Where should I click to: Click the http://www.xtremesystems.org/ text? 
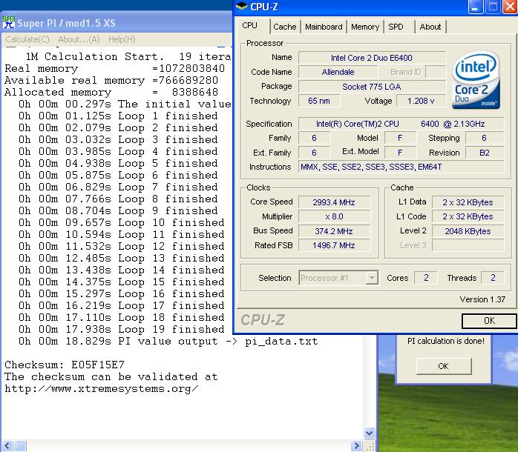(102, 389)
